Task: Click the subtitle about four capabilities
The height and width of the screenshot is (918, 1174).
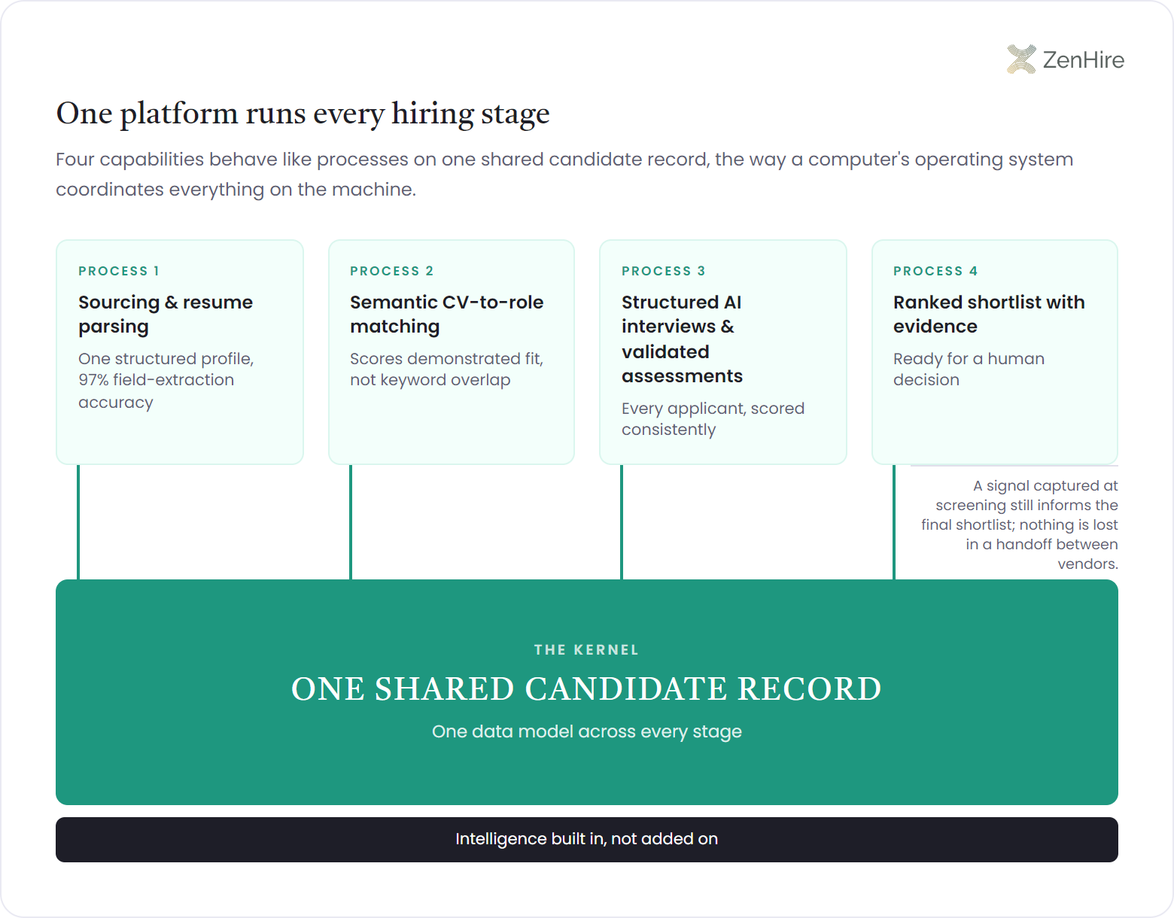Action: (564, 174)
